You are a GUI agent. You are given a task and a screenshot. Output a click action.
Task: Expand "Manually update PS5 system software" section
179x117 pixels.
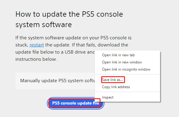point(55,81)
